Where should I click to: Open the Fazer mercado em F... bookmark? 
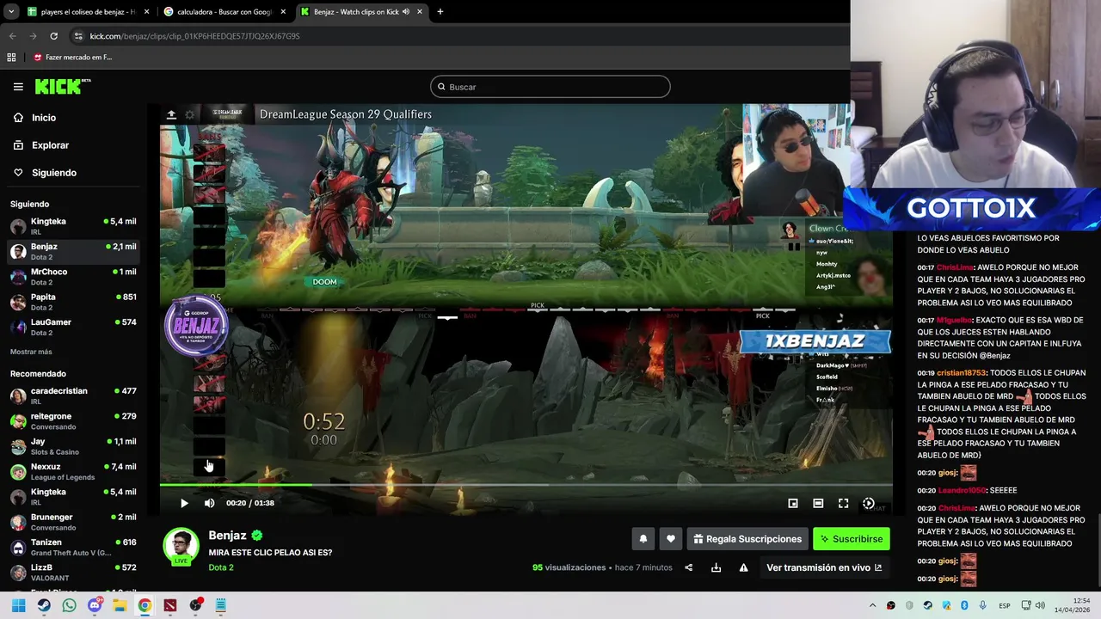72,58
